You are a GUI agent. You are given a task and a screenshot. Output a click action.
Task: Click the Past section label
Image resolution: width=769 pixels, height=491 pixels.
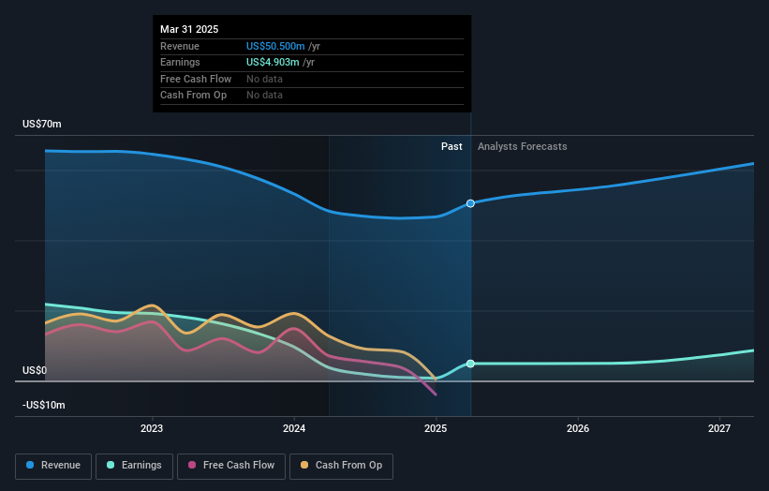tap(451, 146)
